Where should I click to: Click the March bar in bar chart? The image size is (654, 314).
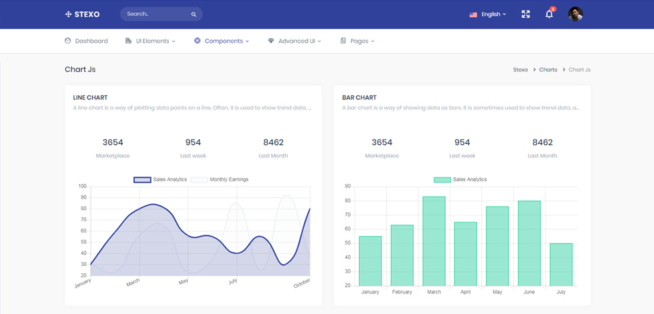[434, 241]
